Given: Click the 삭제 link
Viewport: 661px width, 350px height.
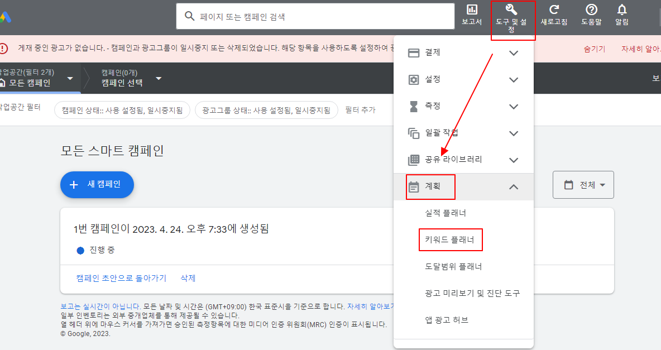Looking at the screenshot, I should (188, 279).
